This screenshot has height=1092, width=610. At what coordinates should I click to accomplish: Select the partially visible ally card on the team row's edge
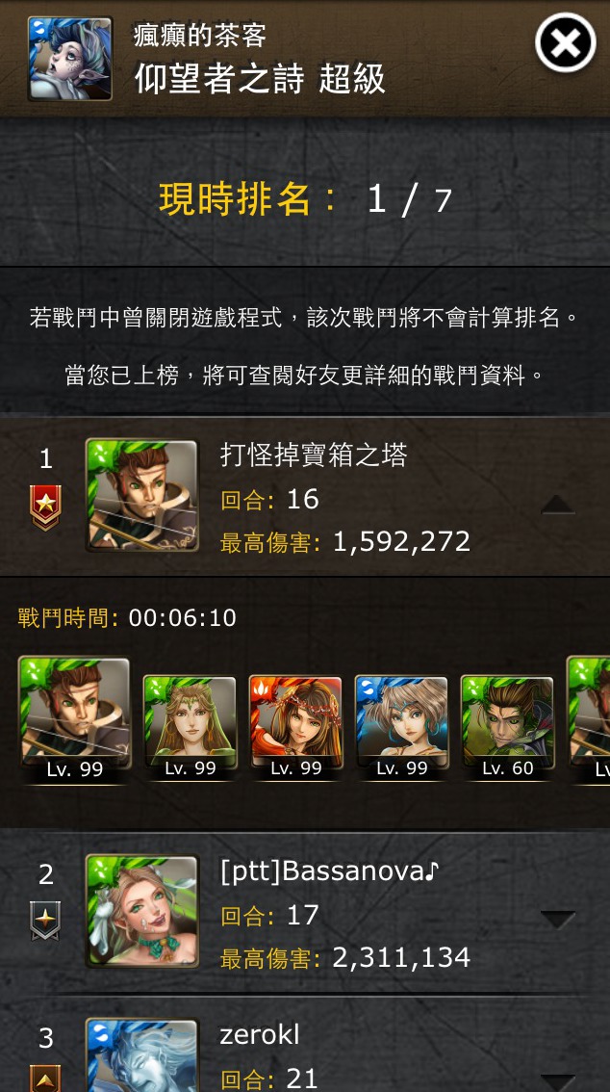click(589, 719)
